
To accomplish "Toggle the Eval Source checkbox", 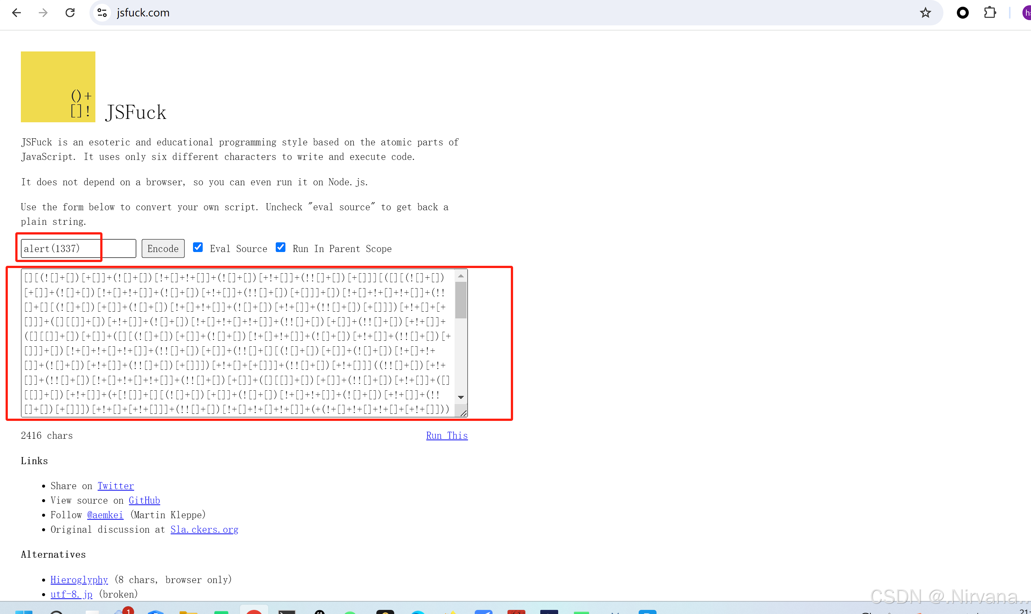I will [198, 248].
